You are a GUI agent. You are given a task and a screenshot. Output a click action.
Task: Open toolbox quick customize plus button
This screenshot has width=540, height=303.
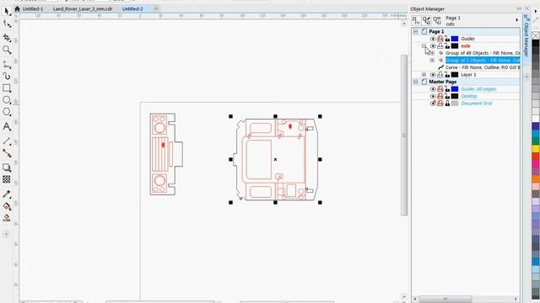coord(6,234)
